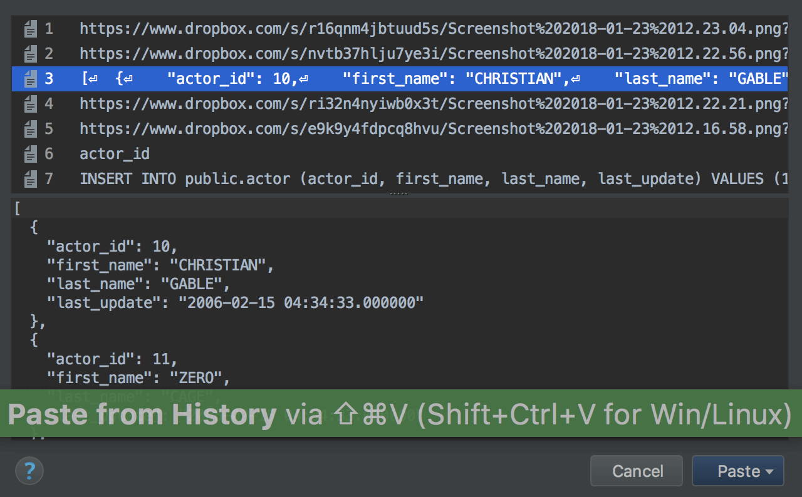
Task: Select the r16qnm4jbtuud5s Dropbox link entry
Action: [x=432, y=29]
